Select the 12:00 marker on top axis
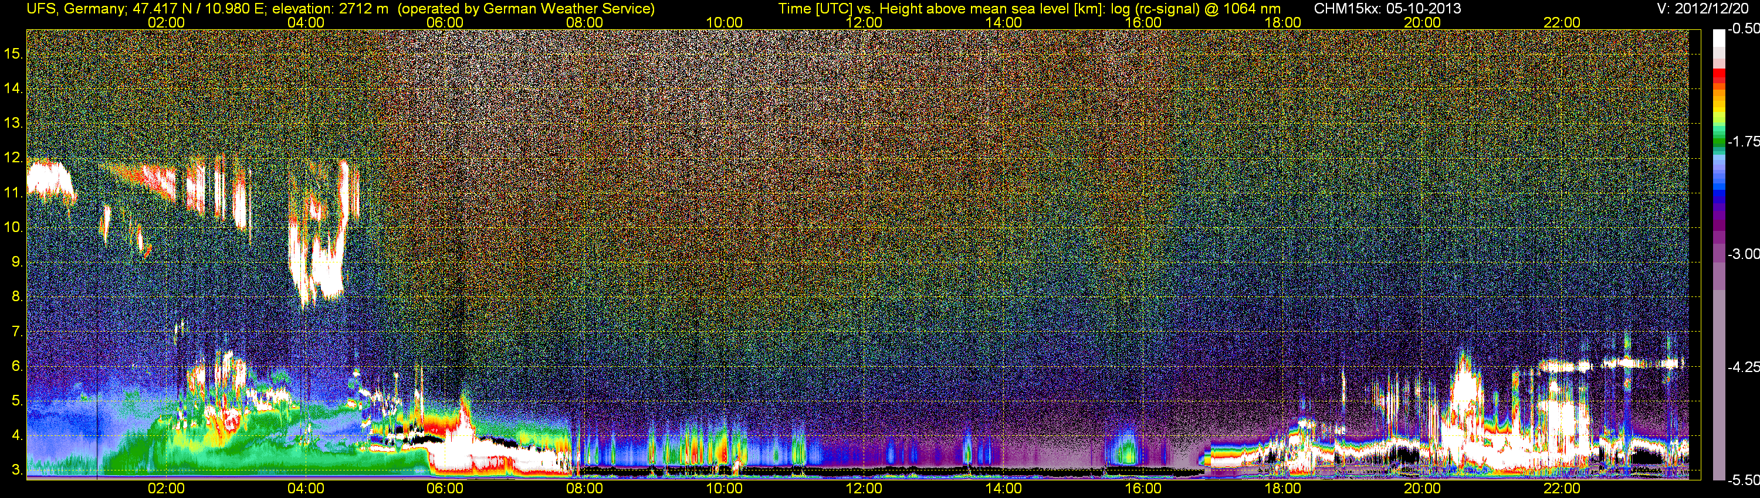Screen dimensions: 1760x498 [x=864, y=22]
